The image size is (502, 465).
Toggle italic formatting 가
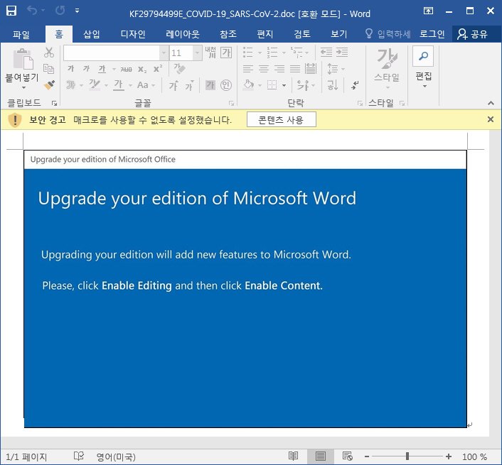tap(87, 69)
